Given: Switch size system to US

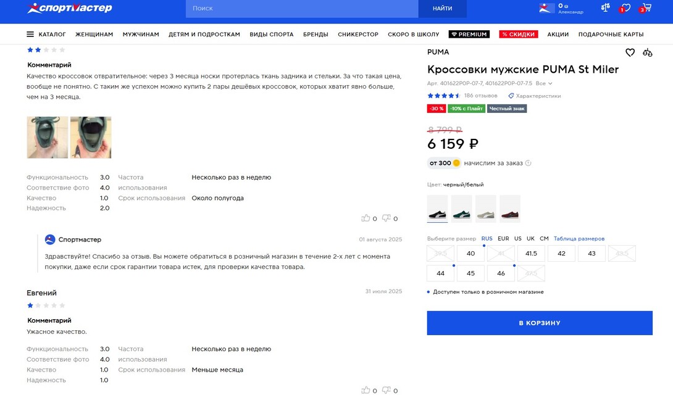Looking at the screenshot, I should click(x=518, y=239).
